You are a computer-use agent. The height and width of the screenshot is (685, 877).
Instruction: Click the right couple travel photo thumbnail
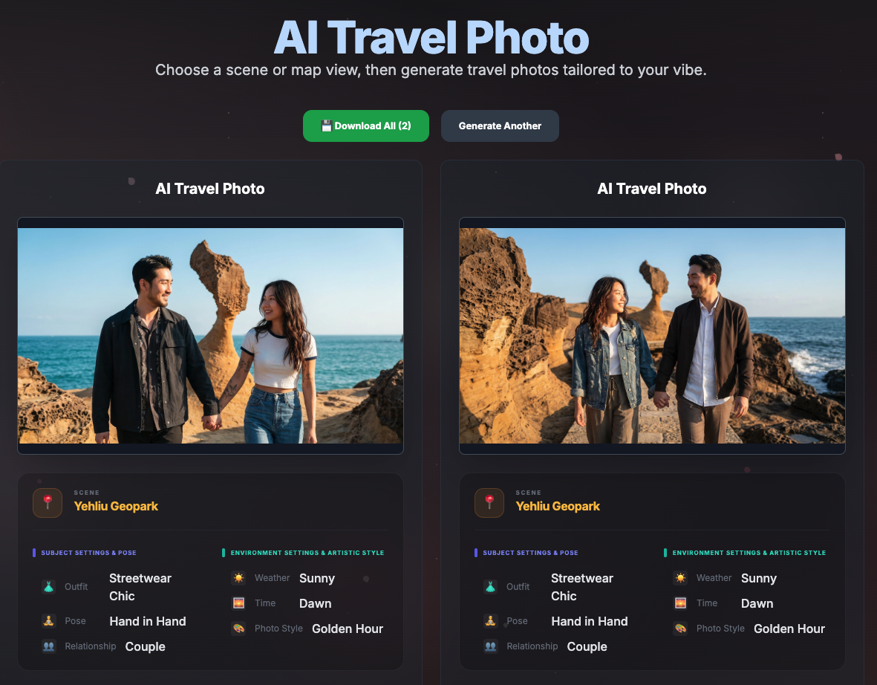652,335
